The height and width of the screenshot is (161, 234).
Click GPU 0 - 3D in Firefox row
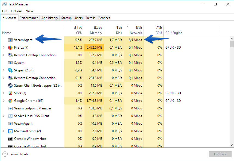[x=173, y=48]
